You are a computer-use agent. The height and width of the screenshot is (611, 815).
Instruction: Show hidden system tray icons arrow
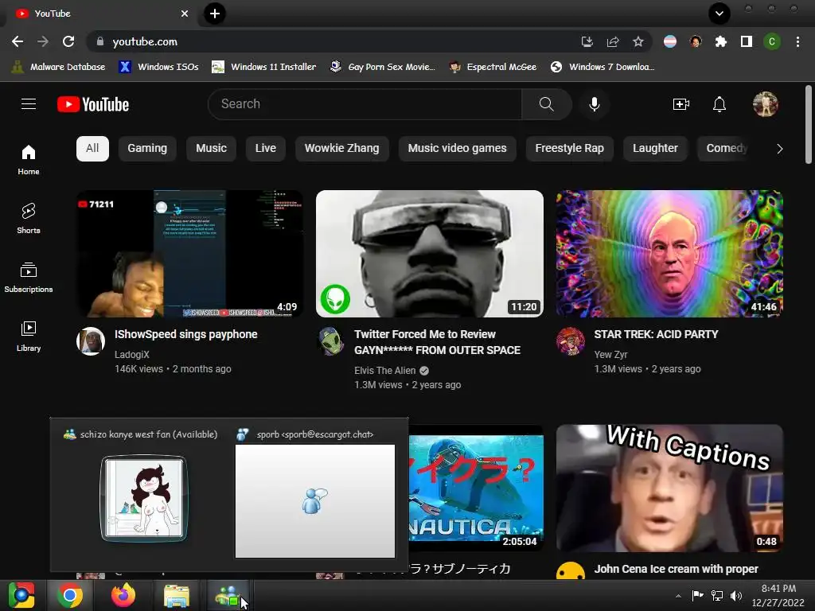coord(678,595)
